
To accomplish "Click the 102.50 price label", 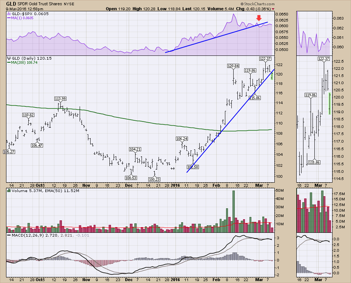I will [x=193, y=167].
